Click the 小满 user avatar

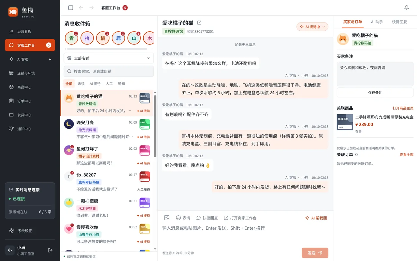click(10, 250)
